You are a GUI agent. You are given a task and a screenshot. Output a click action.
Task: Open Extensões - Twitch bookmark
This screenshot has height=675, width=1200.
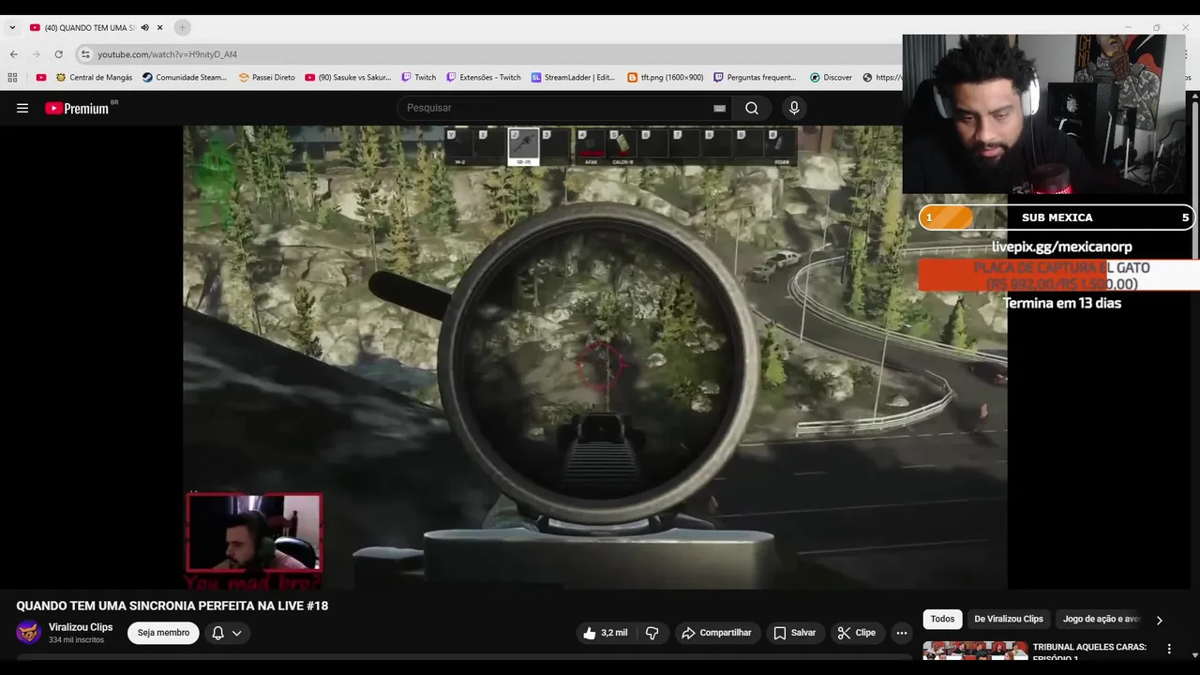[x=483, y=78]
